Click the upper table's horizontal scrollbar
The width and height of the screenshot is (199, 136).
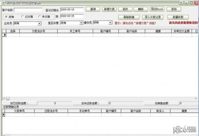(x=99, y=99)
